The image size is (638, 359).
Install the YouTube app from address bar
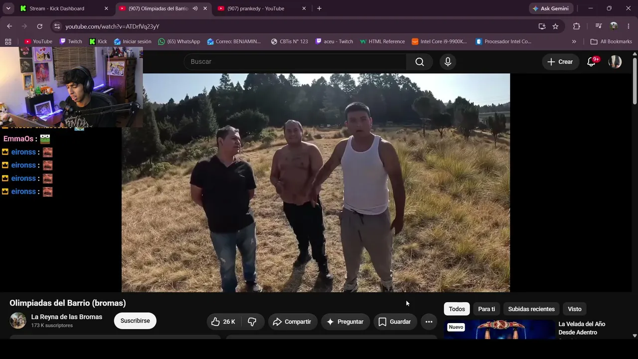tap(542, 26)
